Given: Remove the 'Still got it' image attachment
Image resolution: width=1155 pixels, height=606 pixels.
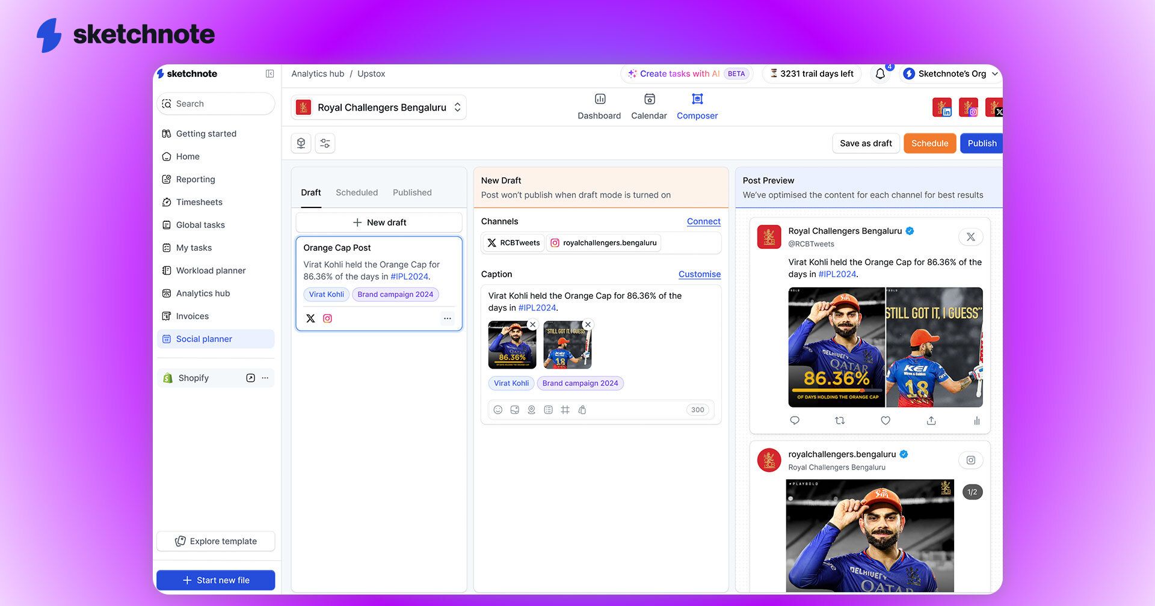Looking at the screenshot, I should tap(588, 325).
